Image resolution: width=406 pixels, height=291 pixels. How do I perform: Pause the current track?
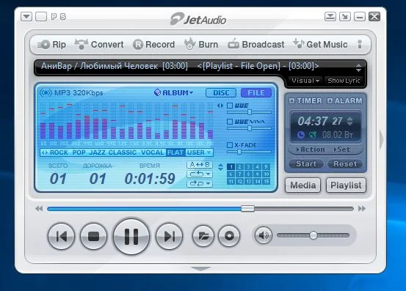131,237
